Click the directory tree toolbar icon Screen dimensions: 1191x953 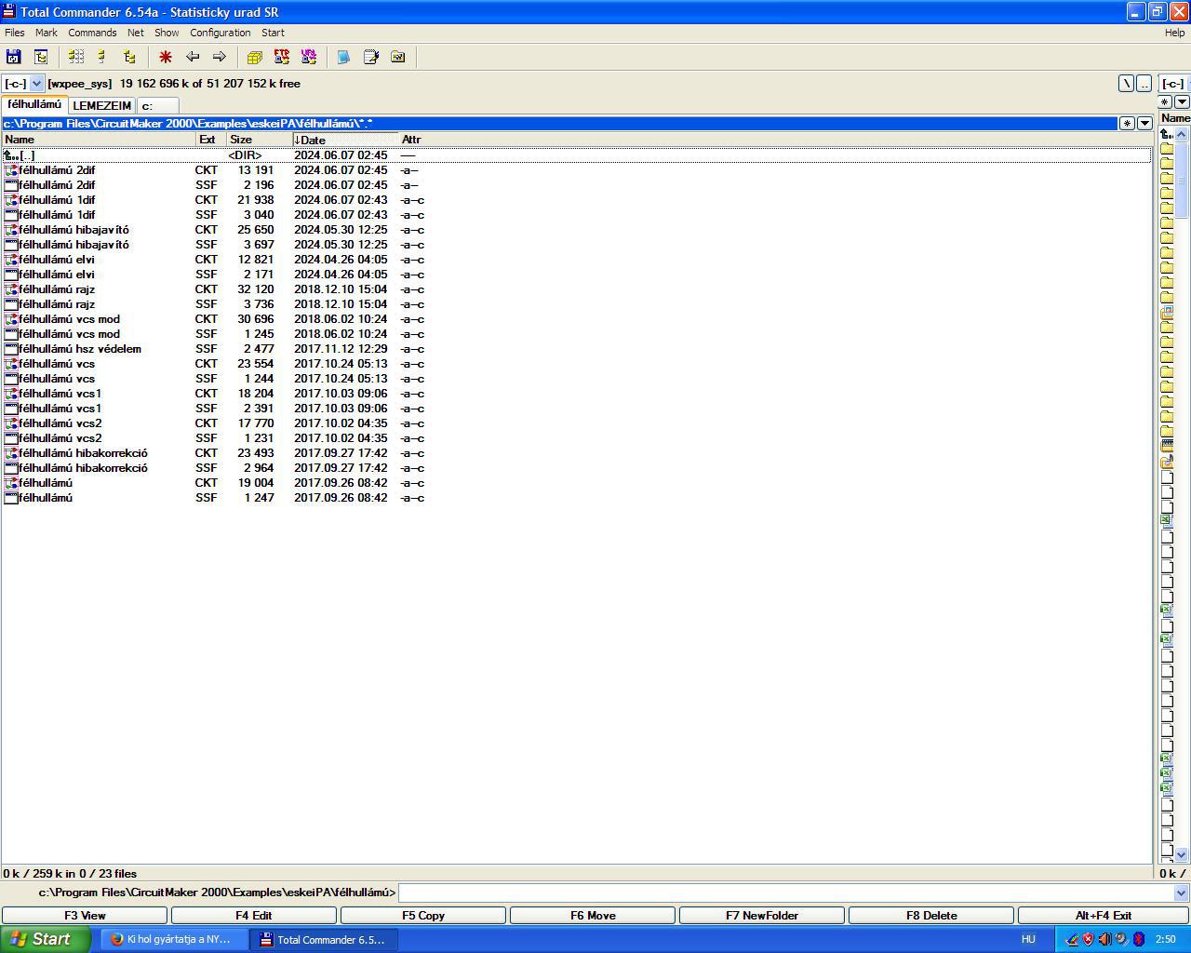(x=41, y=57)
